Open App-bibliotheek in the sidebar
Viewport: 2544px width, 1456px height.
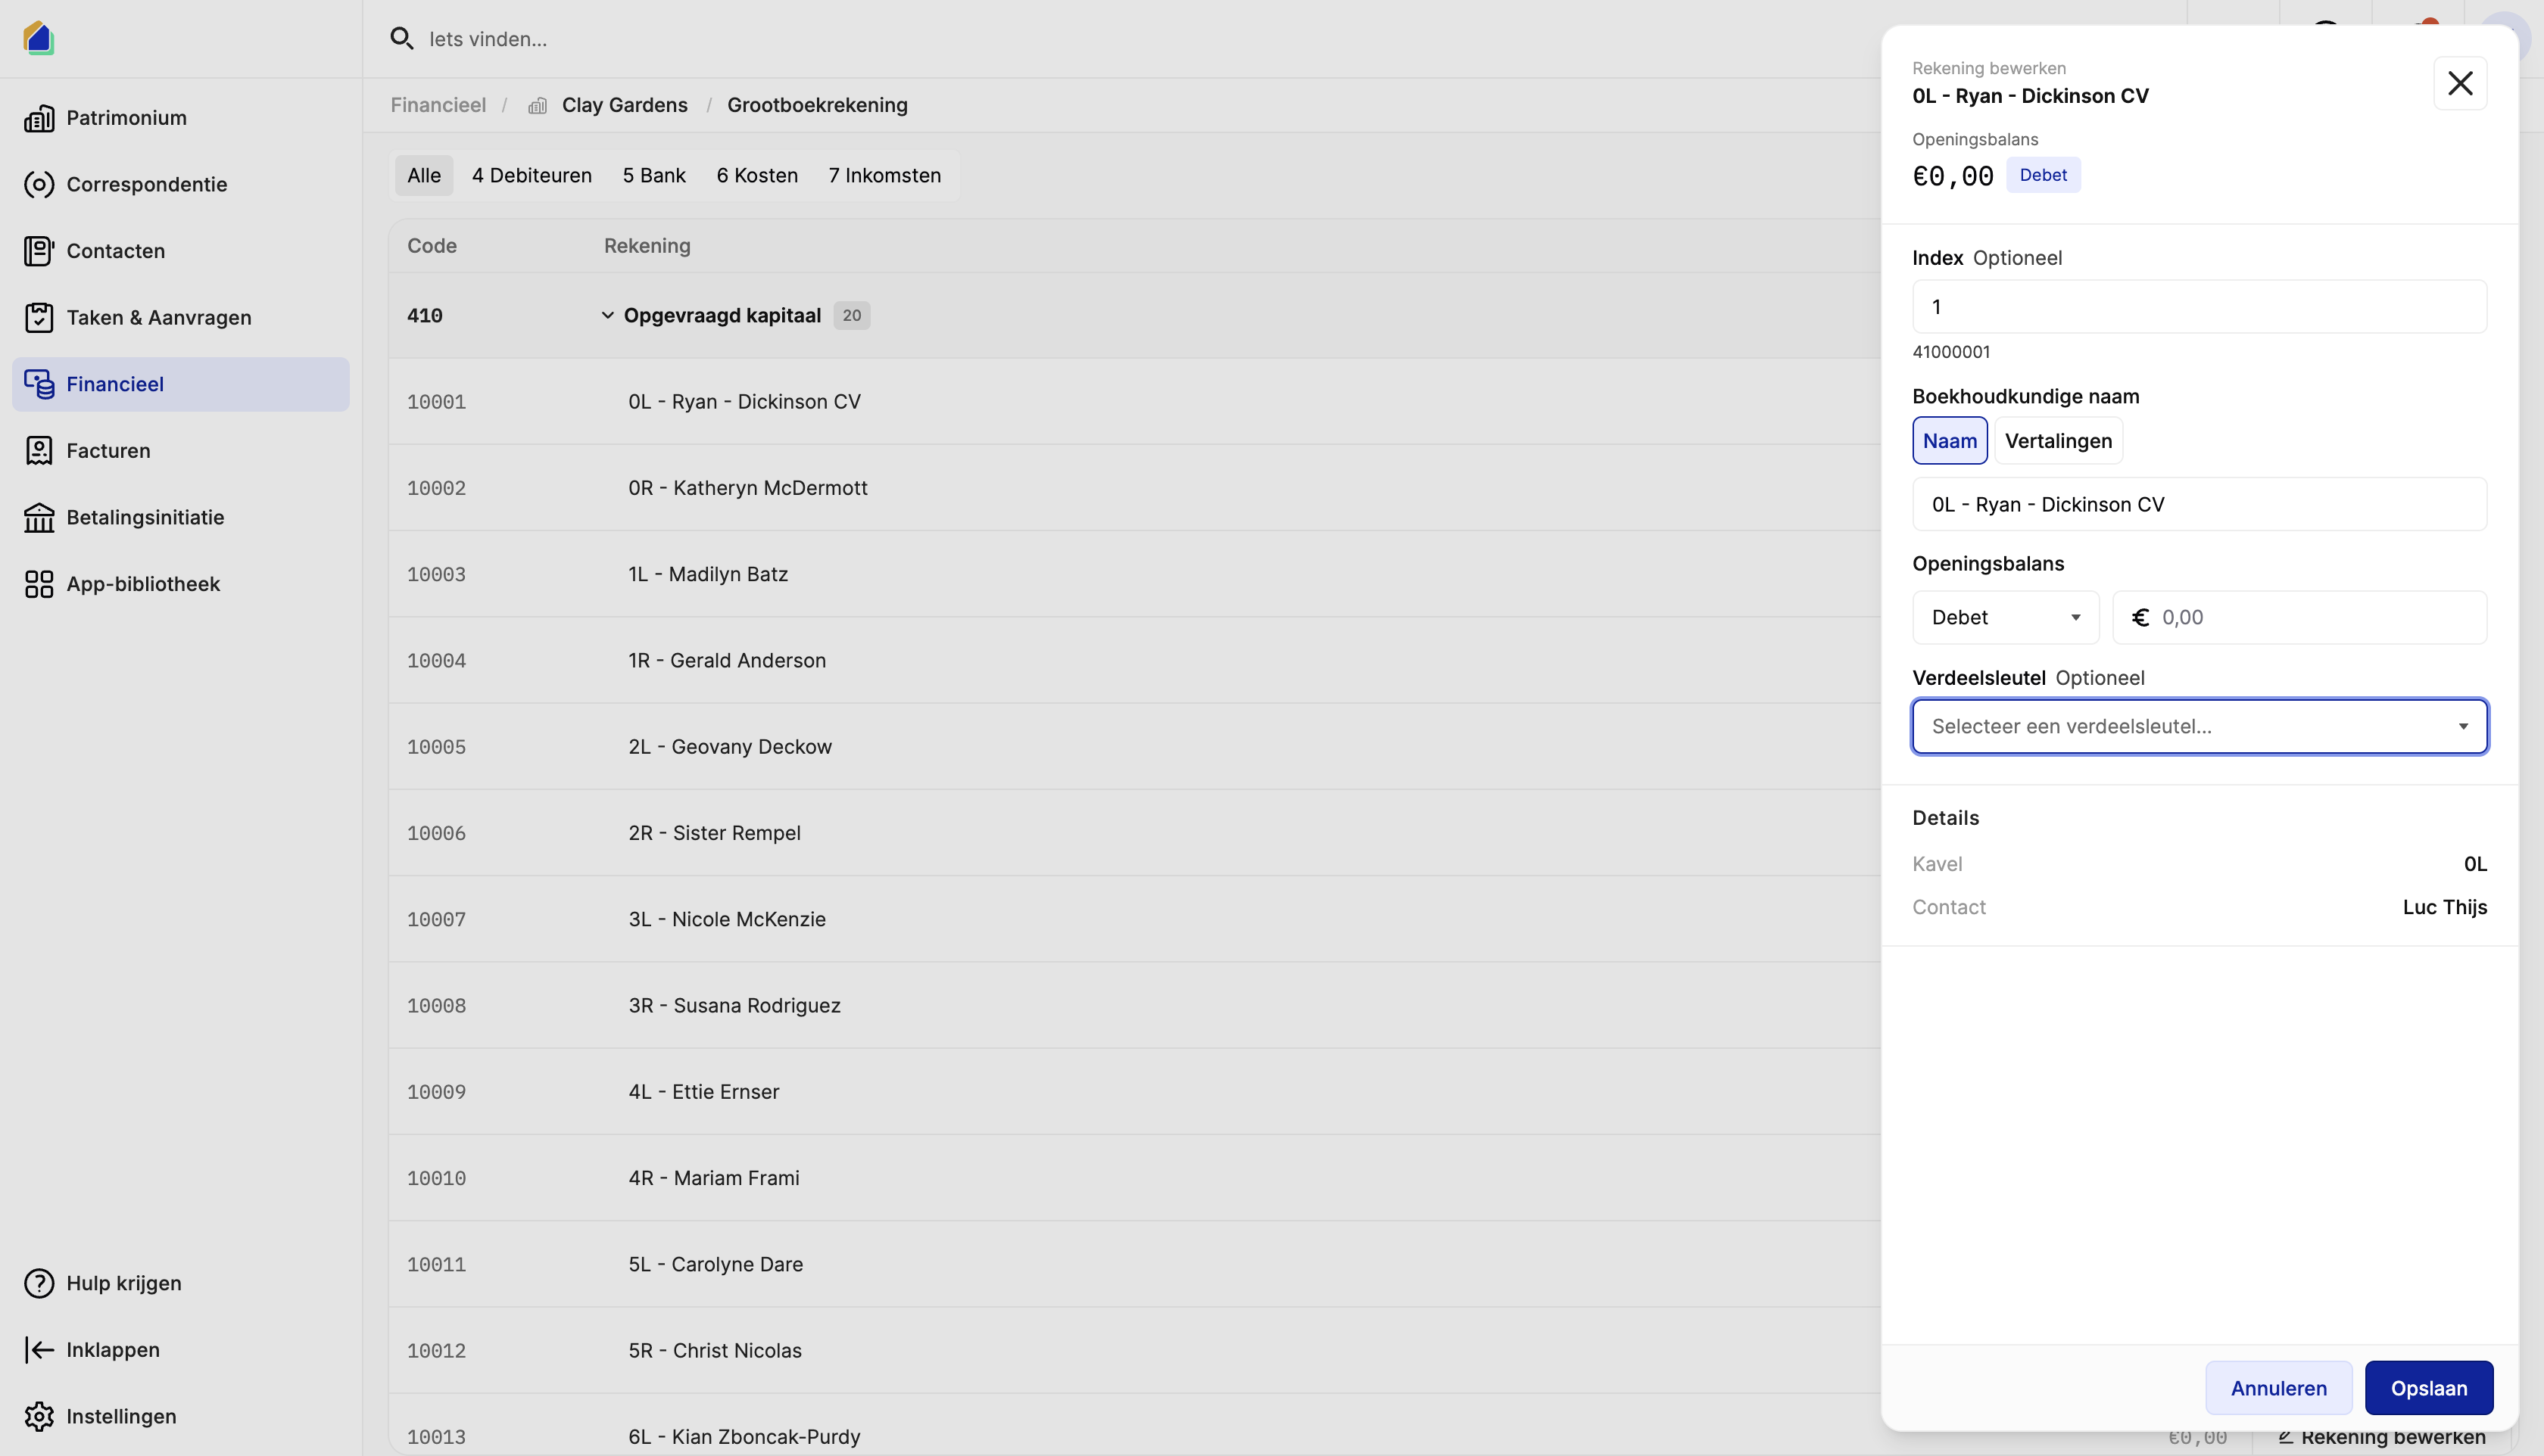pos(181,584)
